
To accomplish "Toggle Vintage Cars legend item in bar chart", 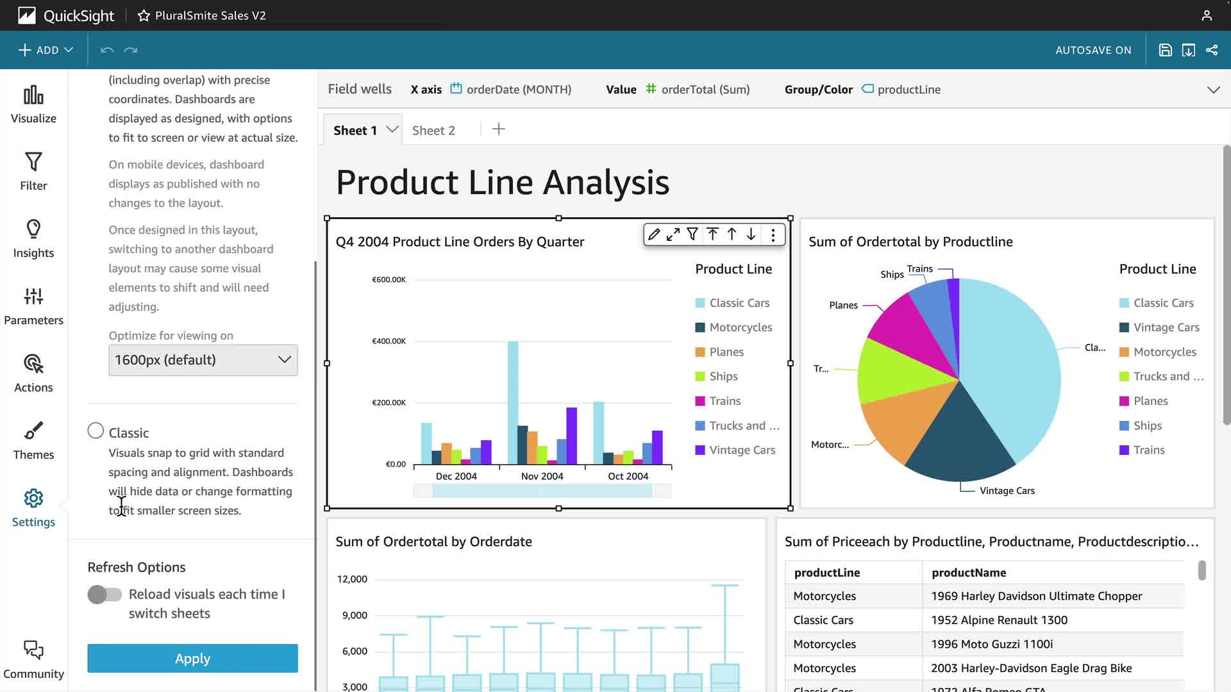I will point(742,450).
